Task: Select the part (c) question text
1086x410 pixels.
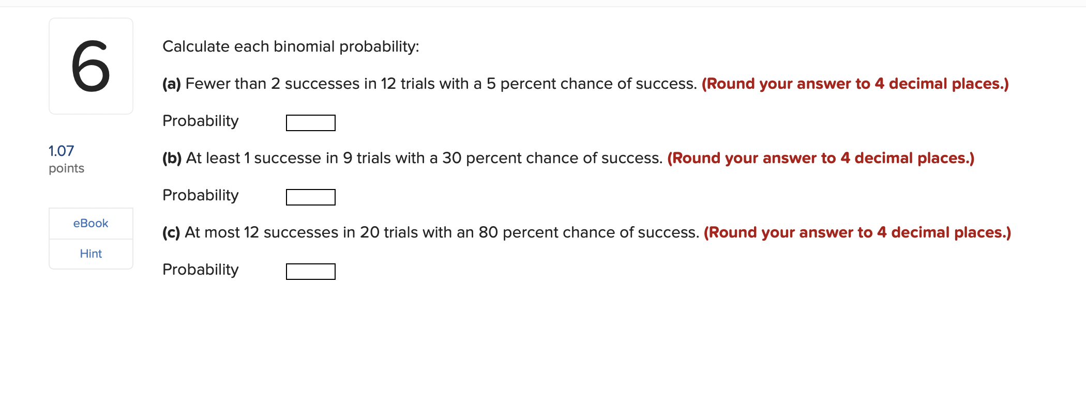Action: click(x=429, y=232)
